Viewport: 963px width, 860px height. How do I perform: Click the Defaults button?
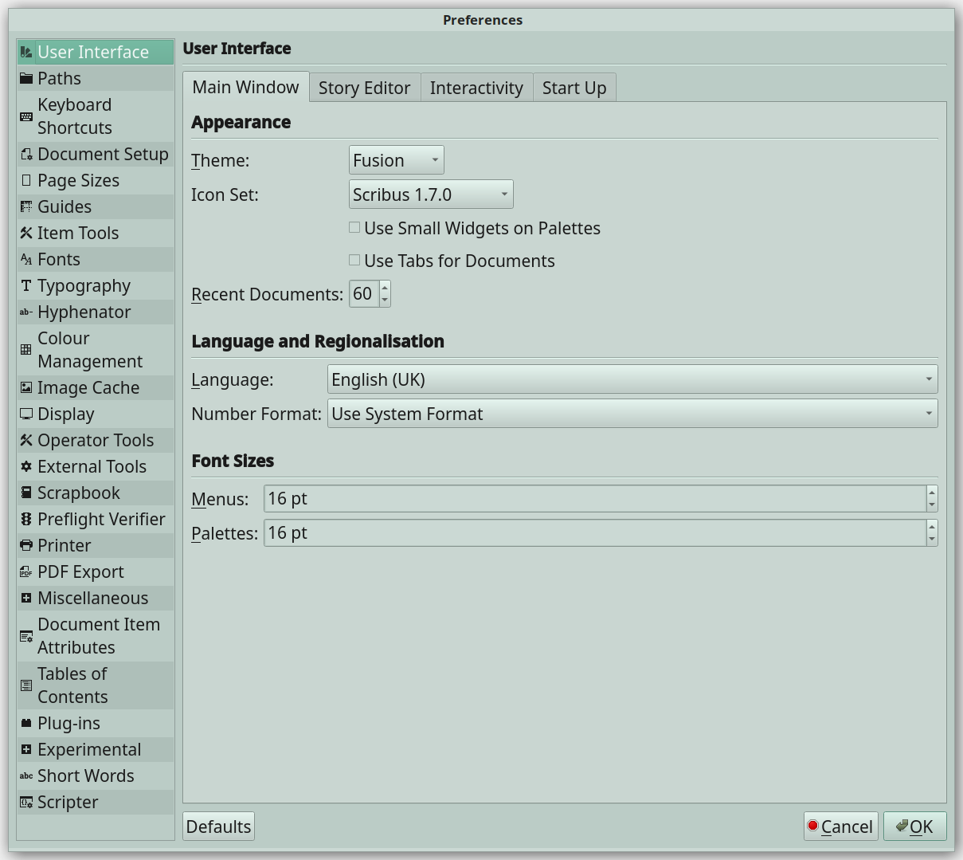click(x=218, y=827)
